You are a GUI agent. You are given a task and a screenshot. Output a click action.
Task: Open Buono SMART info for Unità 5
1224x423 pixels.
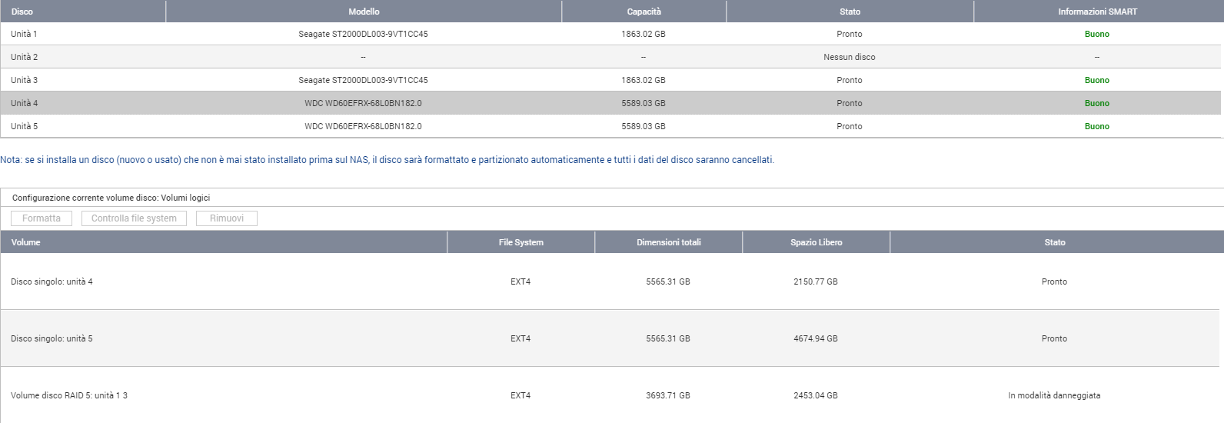[x=1096, y=126]
